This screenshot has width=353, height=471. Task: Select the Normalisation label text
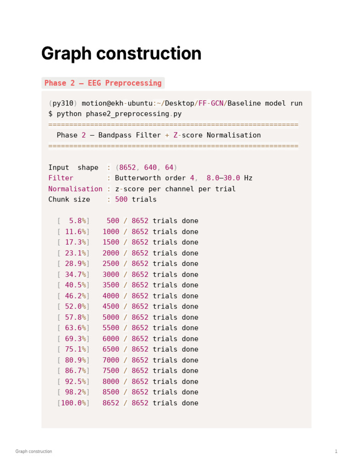pos(75,189)
